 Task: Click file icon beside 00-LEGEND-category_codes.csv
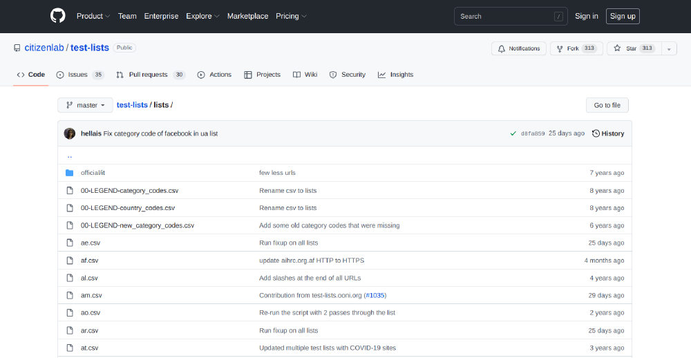coord(70,191)
